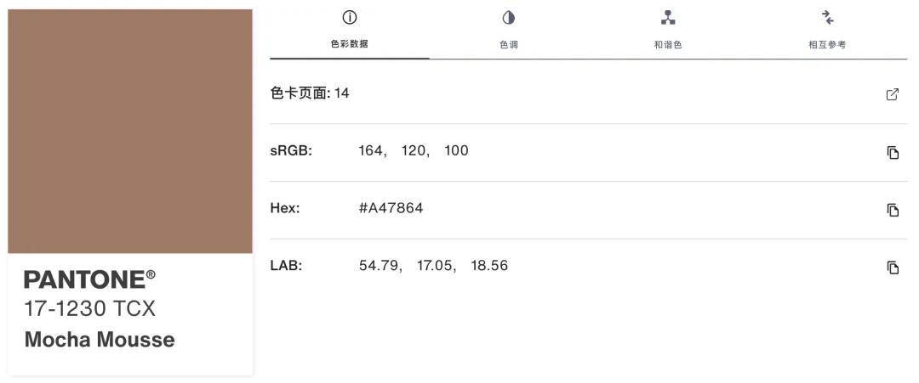Click the half-circle tone icon above 色调
This screenshot has height=383, width=919.
point(508,18)
